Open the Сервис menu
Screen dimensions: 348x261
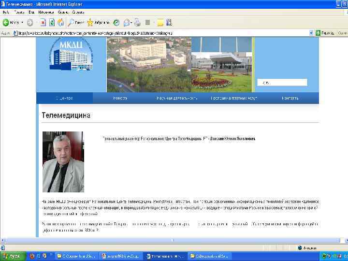point(63,12)
